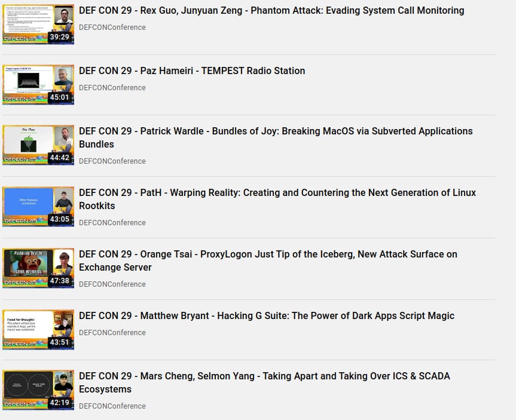Open the Mars Cheng ICS SCADA thumbnail
This screenshot has width=516, height=420.
point(38,390)
